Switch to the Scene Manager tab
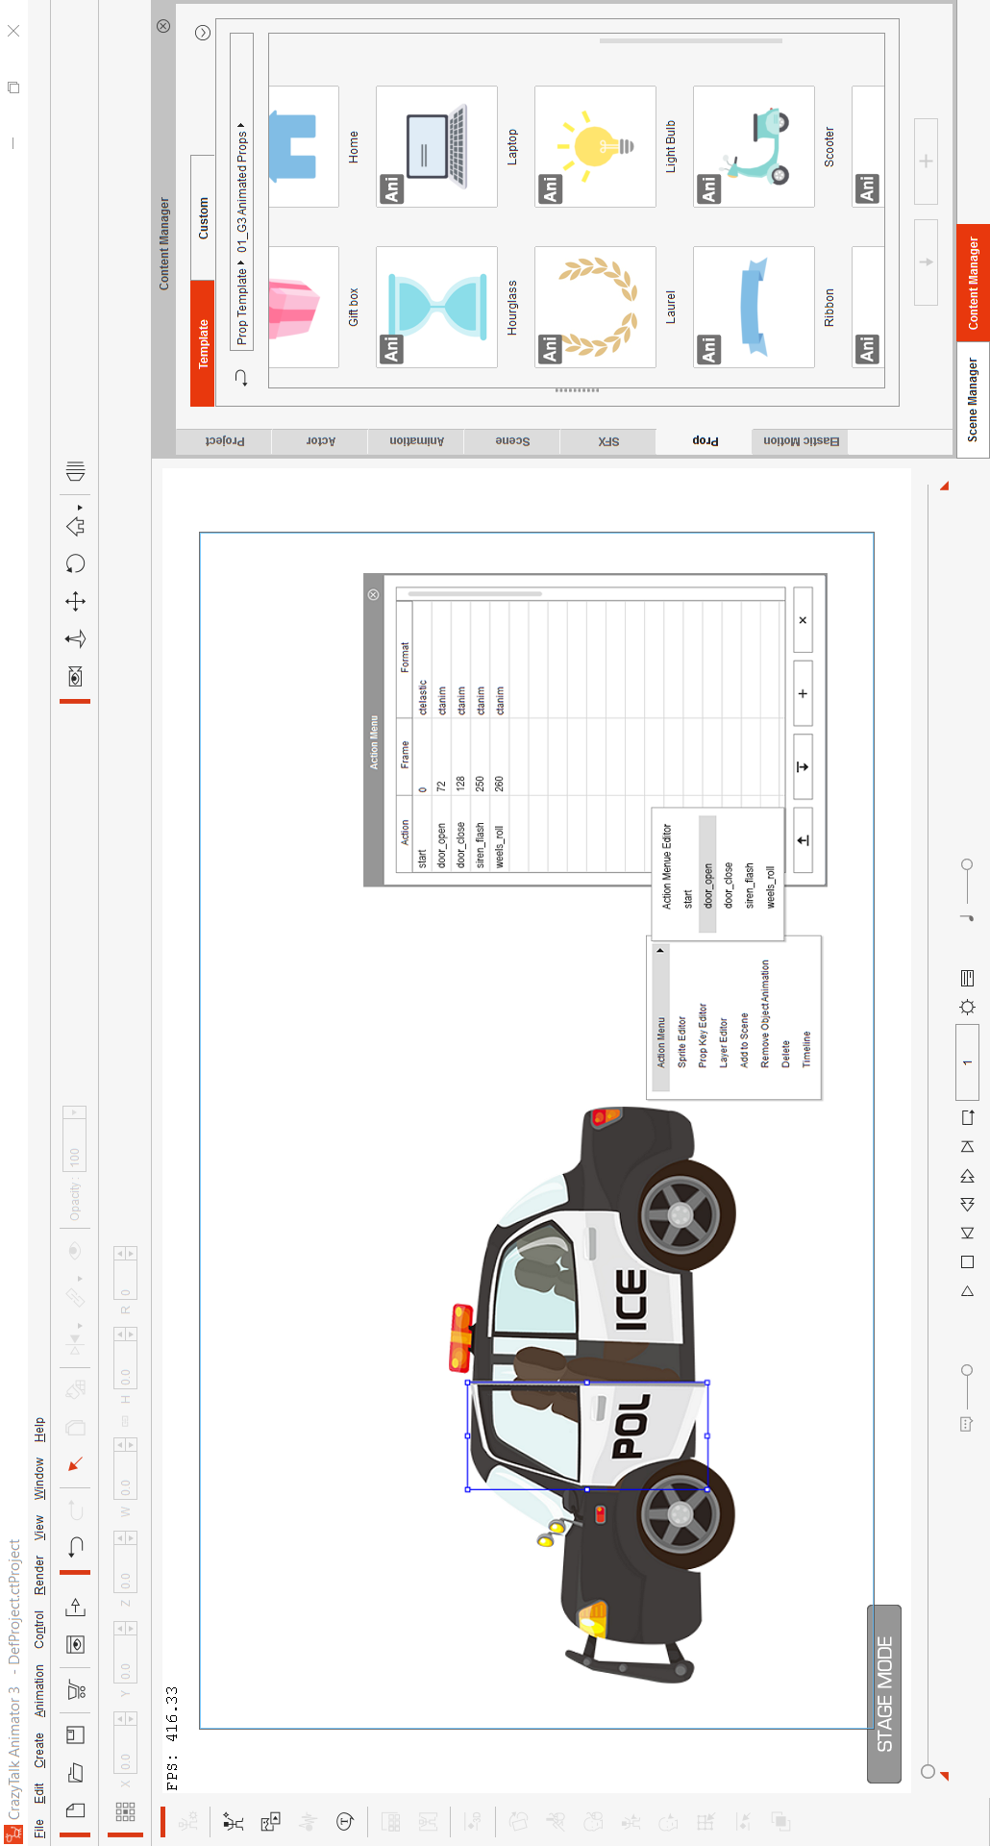Screen dimensions: 990x1846 (973, 399)
